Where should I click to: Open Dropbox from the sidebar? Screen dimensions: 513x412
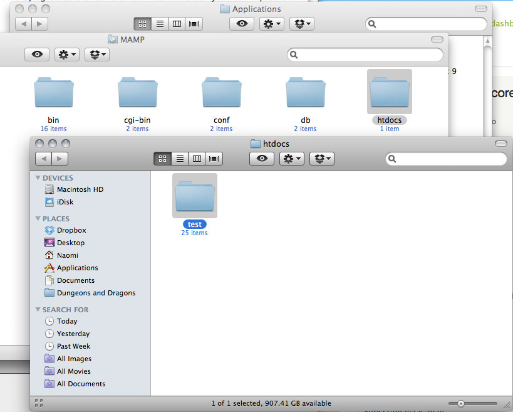click(x=71, y=230)
